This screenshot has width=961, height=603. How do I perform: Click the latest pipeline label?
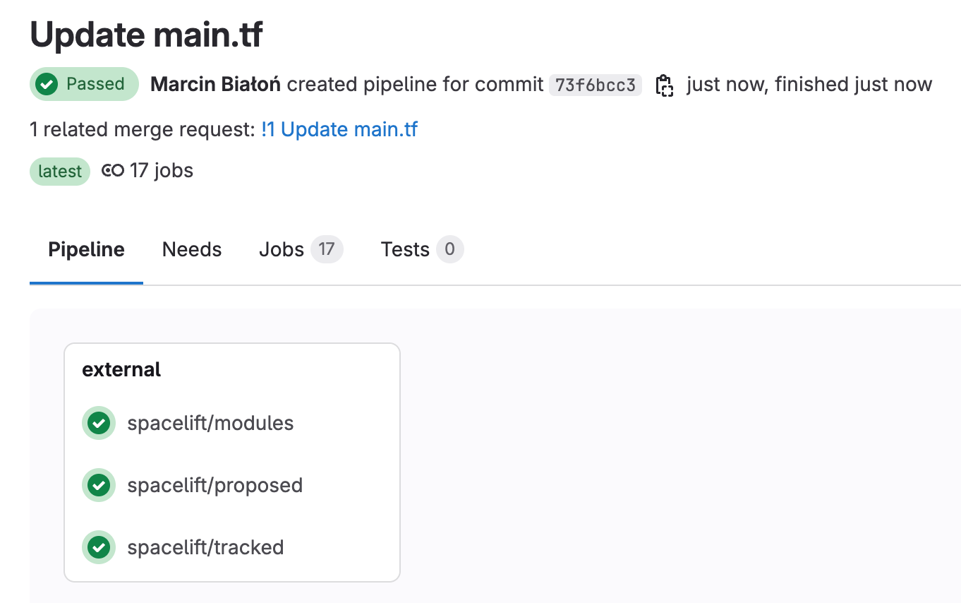pyautogui.click(x=59, y=170)
